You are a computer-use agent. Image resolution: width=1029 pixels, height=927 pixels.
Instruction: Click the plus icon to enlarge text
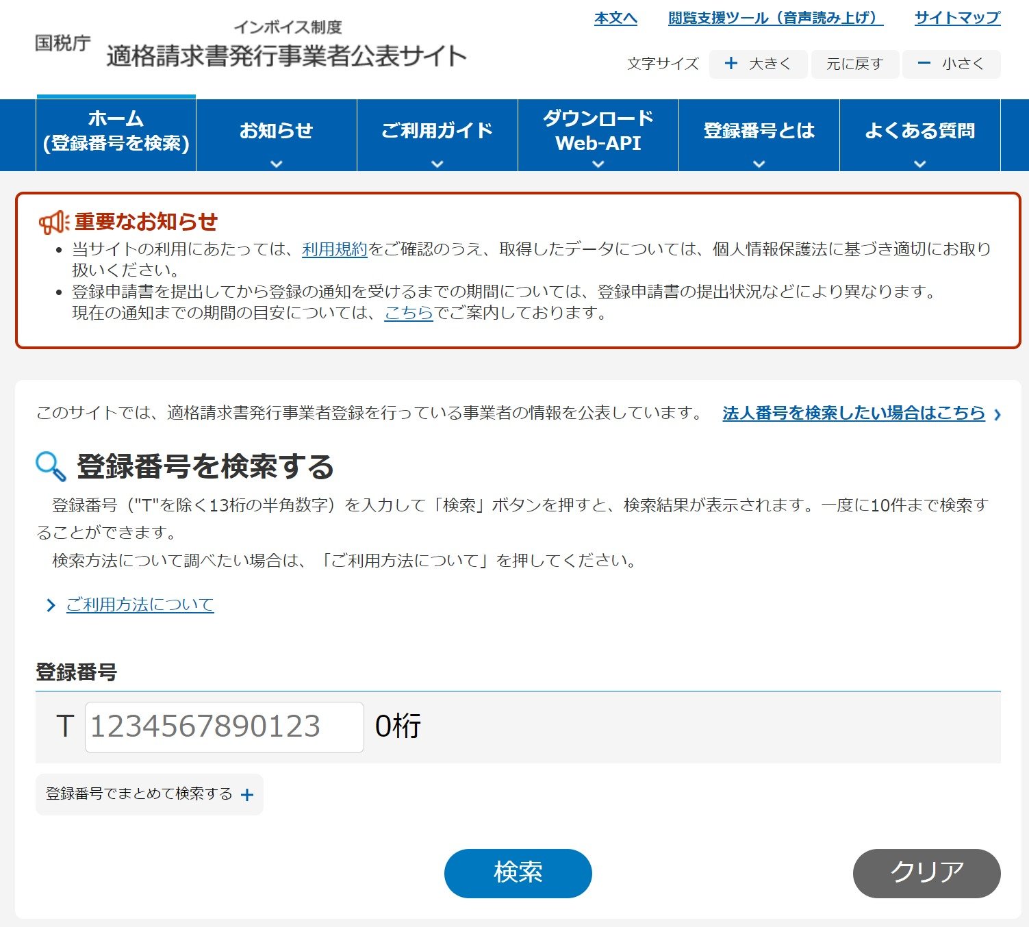[x=731, y=64]
